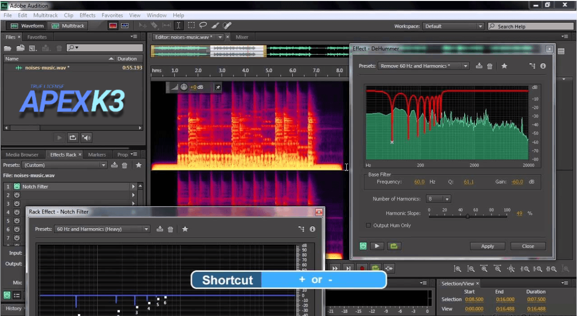Toggle loop button in DeHummer window
Viewport: 577px width, 316px height.
coord(394,245)
